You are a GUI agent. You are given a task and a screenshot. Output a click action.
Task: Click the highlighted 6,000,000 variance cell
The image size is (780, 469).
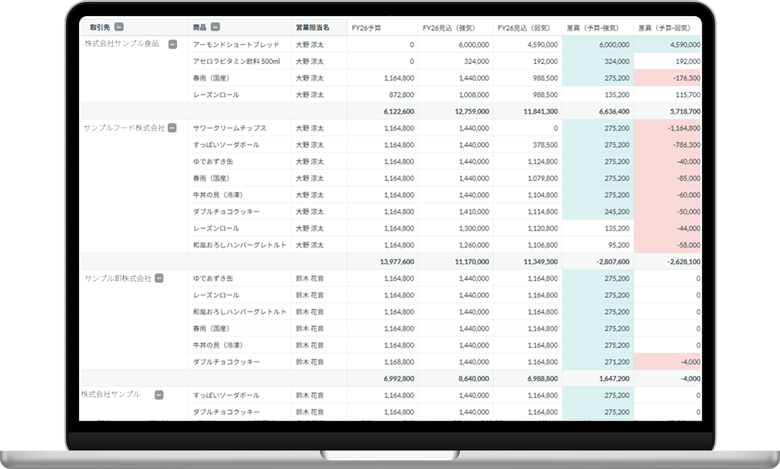coord(598,45)
